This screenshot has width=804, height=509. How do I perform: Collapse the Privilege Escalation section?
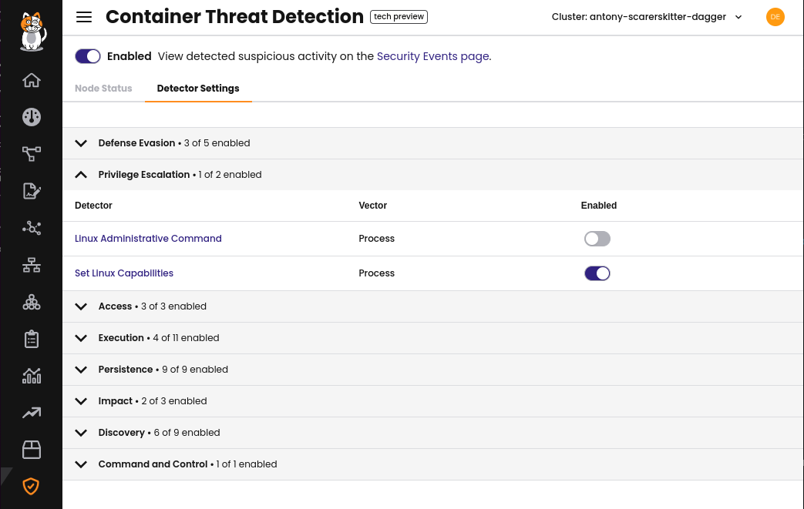point(81,174)
